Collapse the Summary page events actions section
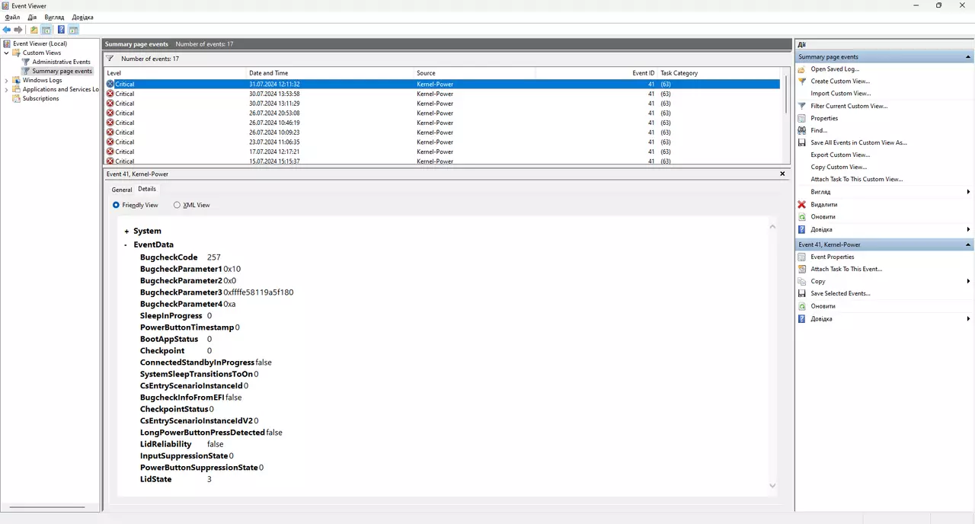Image resolution: width=975 pixels, height=524 pixels. tap(968, 57)
